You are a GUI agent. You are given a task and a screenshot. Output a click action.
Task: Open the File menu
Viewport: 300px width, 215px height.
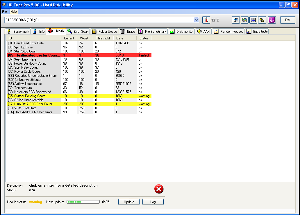(x=4, y=12)
